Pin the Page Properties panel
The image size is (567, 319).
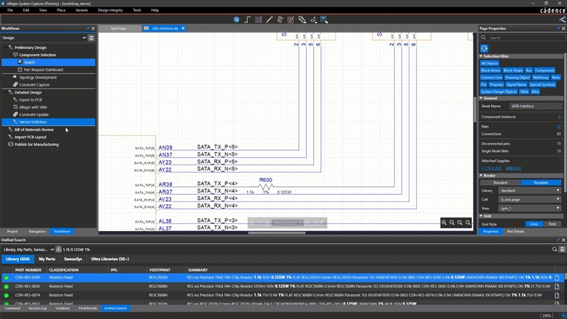click(558, 28)
